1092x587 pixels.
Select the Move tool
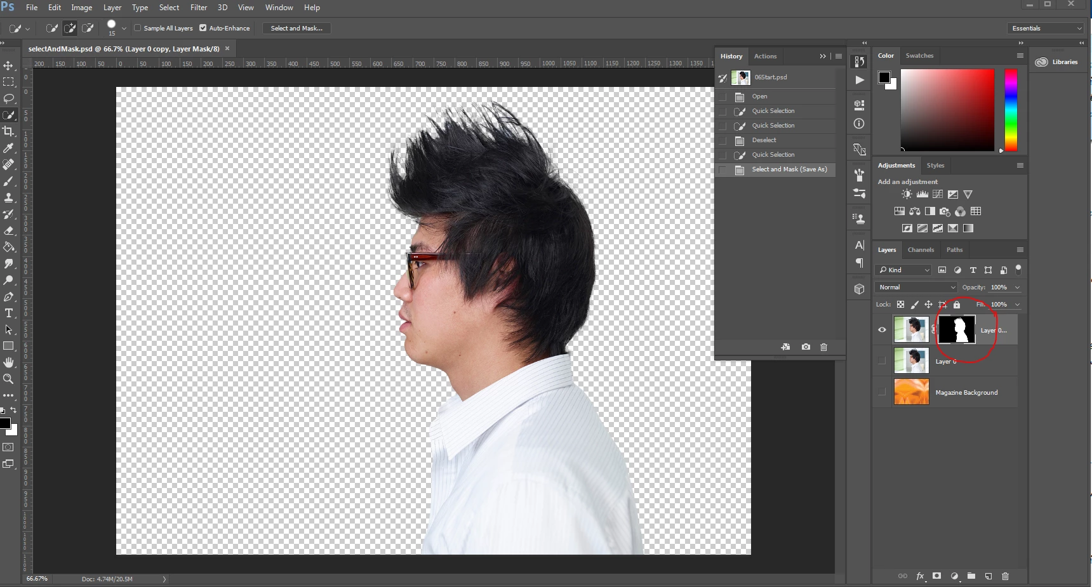tap(8, 66)
